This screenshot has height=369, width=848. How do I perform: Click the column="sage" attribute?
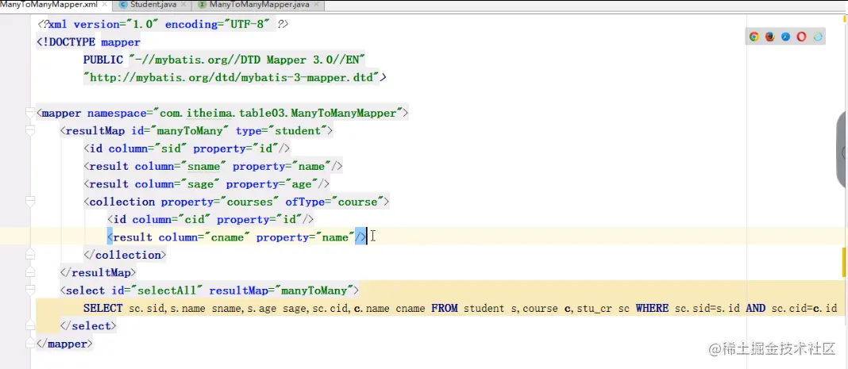[x=179, y=184]
